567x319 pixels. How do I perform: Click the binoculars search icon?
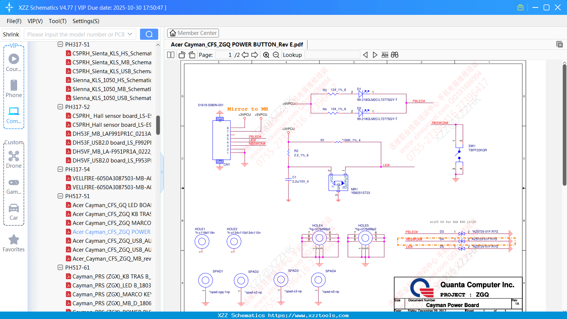pos(395,55)
